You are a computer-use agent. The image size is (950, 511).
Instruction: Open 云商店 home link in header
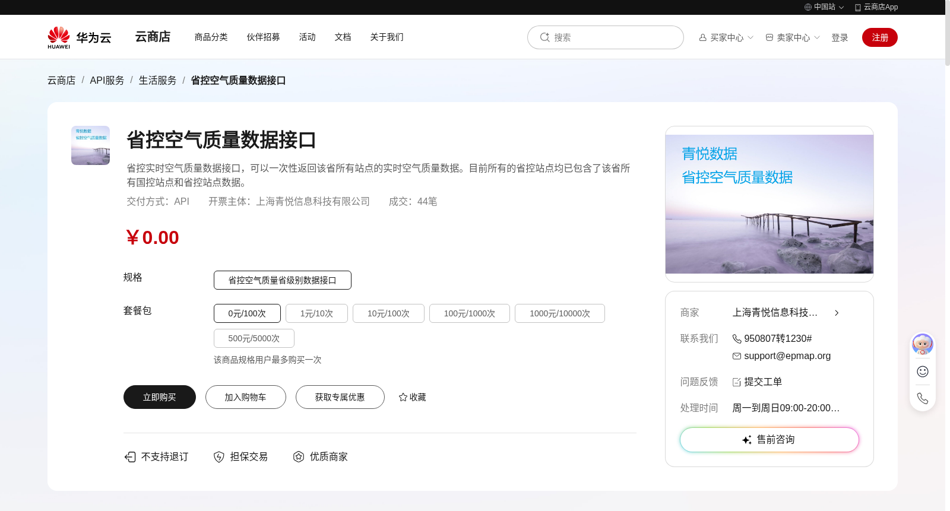153,37
